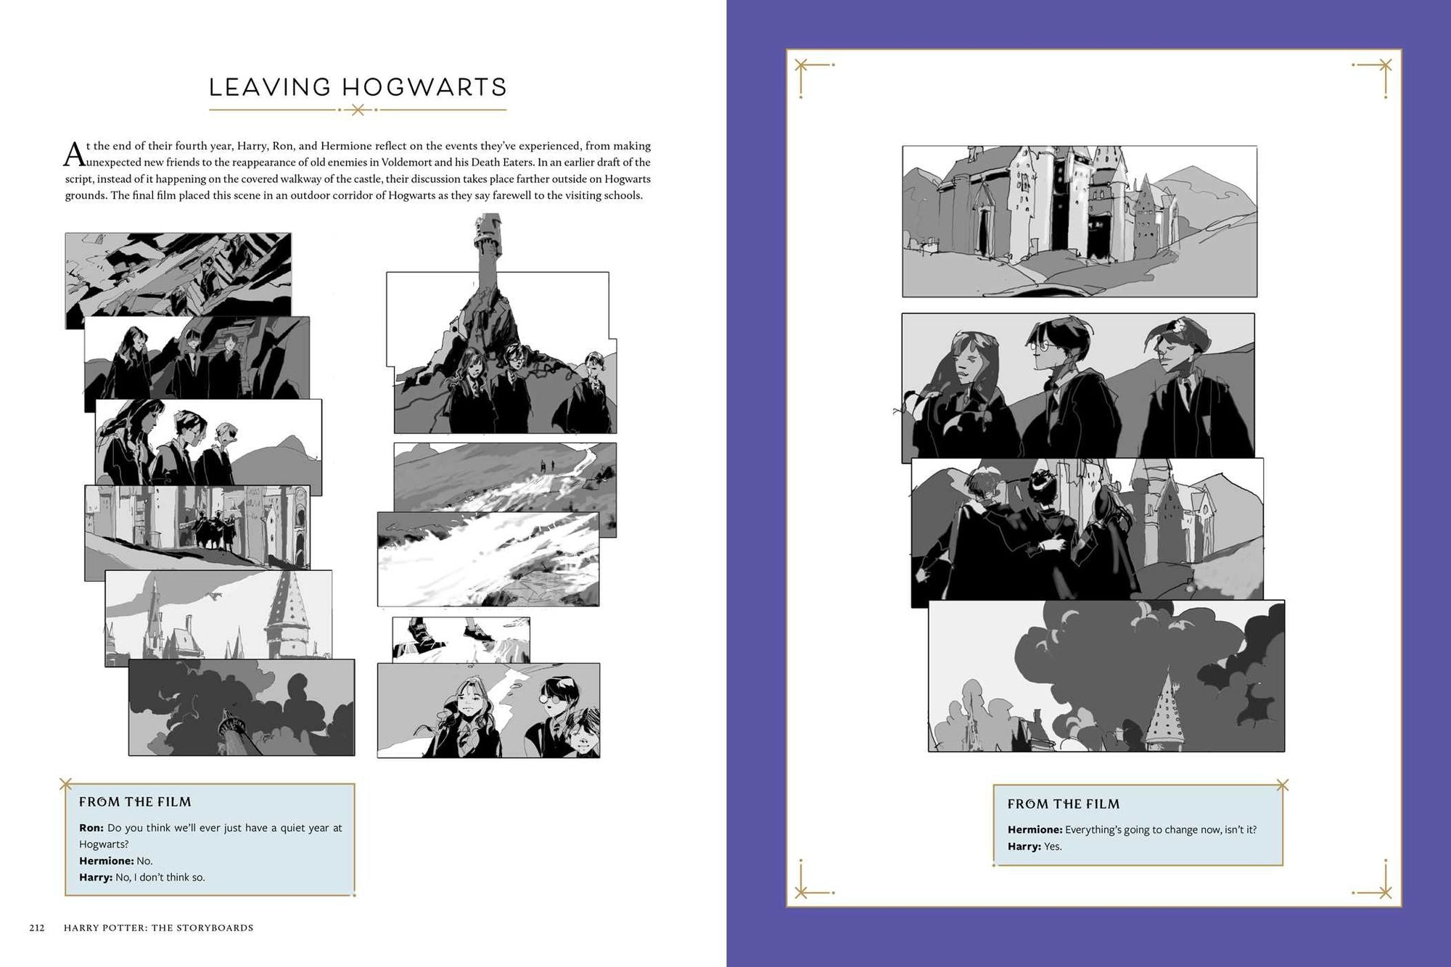Click the cross ornament on Ron's quote box
This screenshot has width=1451, height=967.
[x=66, y=784]
